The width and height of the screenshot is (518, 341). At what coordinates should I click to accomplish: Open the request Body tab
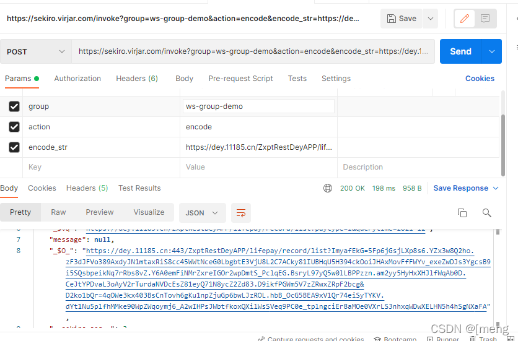coord(185,79)
